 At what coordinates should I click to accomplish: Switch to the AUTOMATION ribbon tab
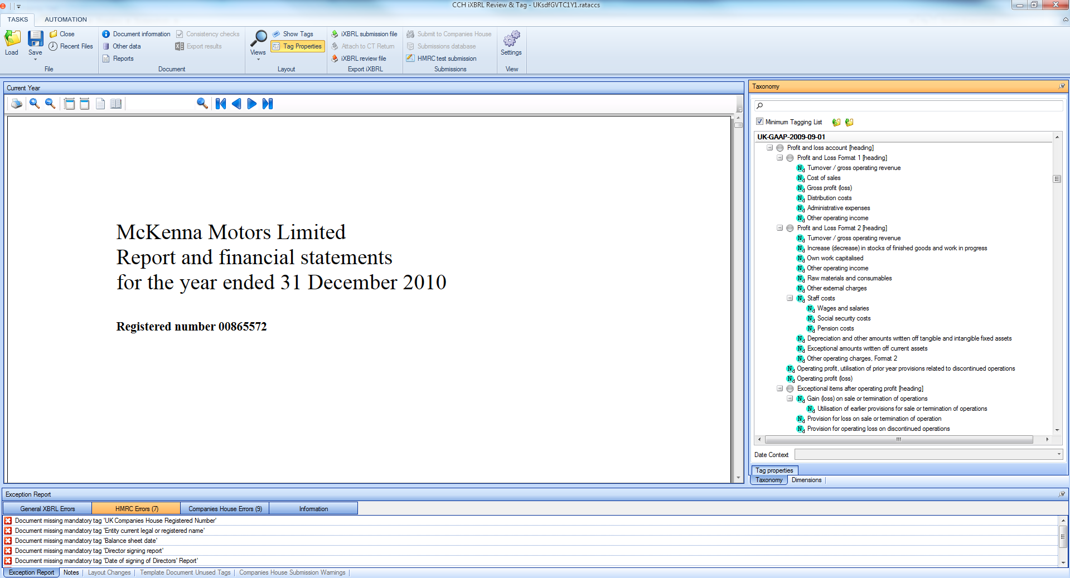point(66,20)
